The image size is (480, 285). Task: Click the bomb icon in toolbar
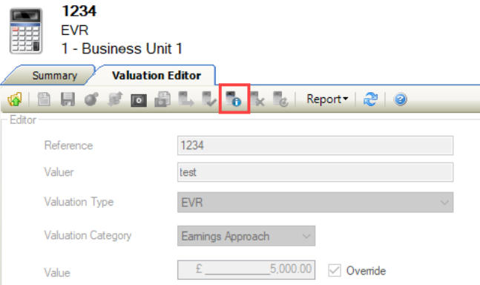(x=91, y=99)
